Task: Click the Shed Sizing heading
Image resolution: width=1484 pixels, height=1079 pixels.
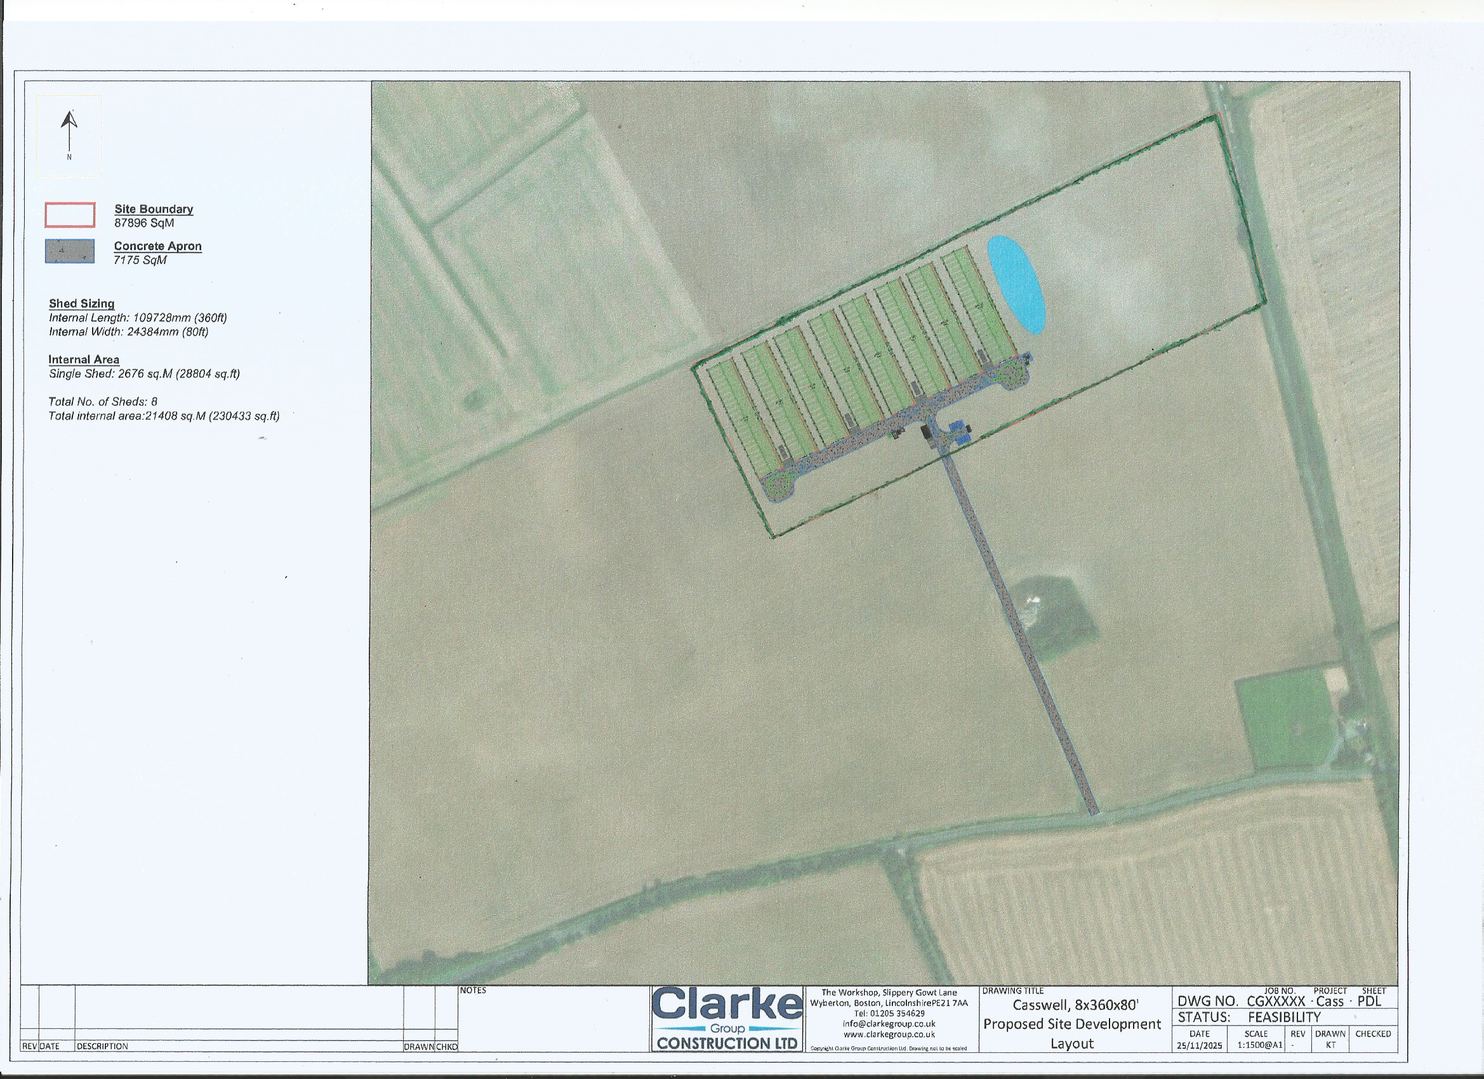Action: (82, 303)
